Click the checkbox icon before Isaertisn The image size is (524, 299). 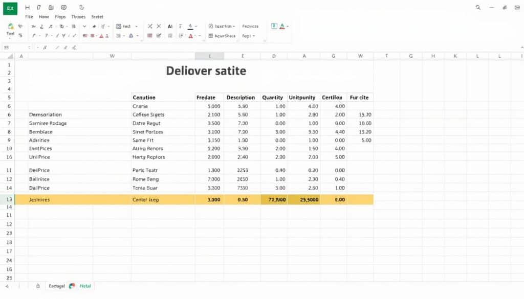pos(210,26)
